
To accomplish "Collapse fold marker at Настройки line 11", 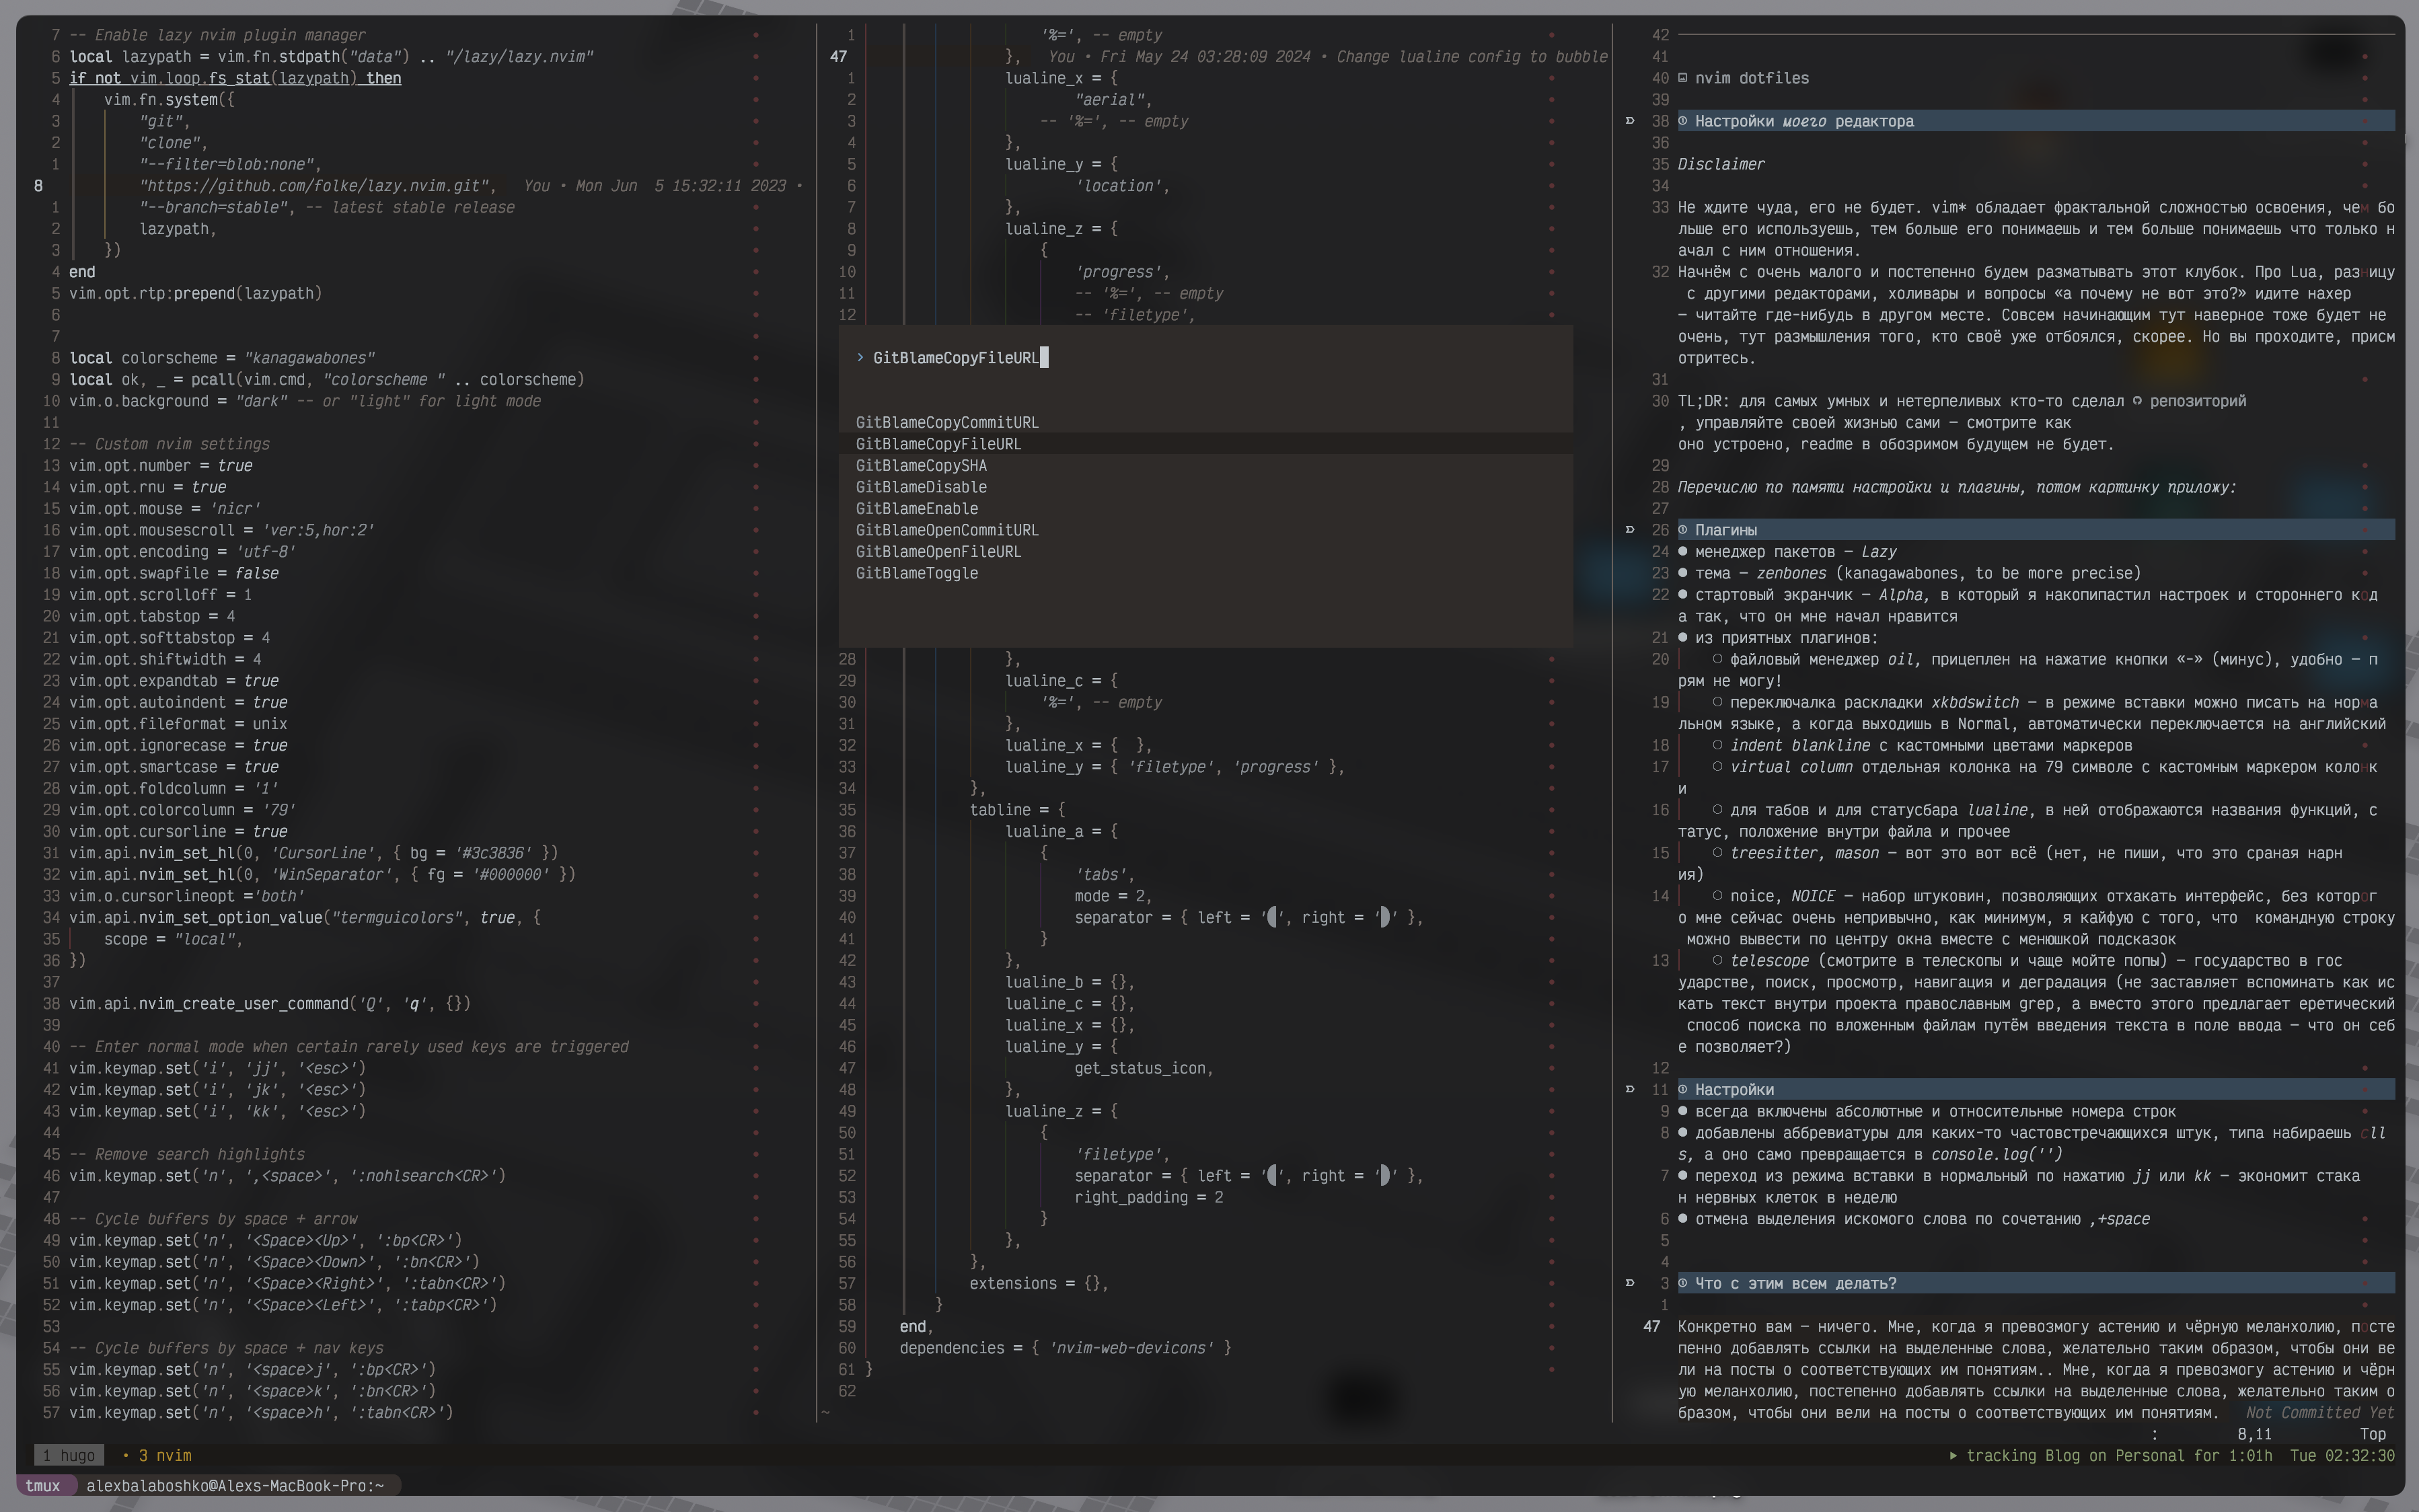I will coord(1630,1089).
